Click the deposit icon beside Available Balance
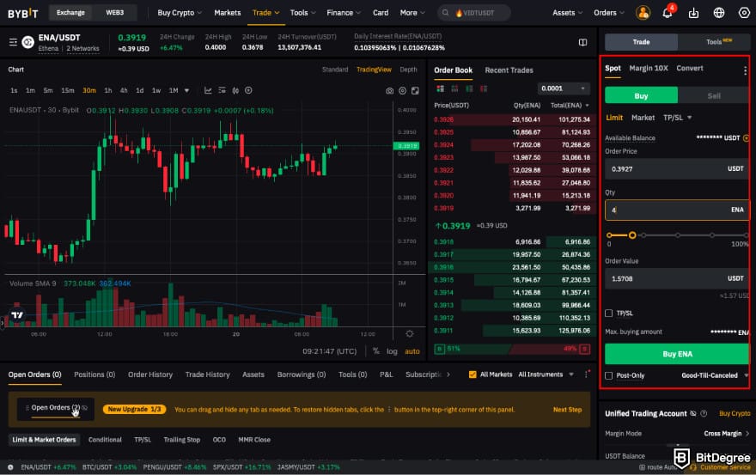This screenshot has height=475, width=756. 747,138
